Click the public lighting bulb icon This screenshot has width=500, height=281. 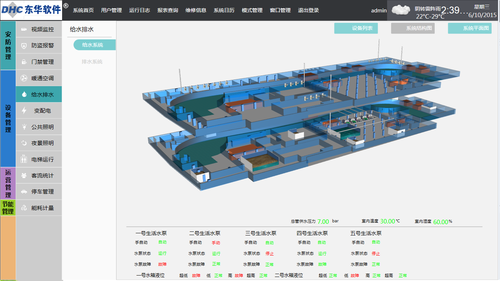click(24, 127)
